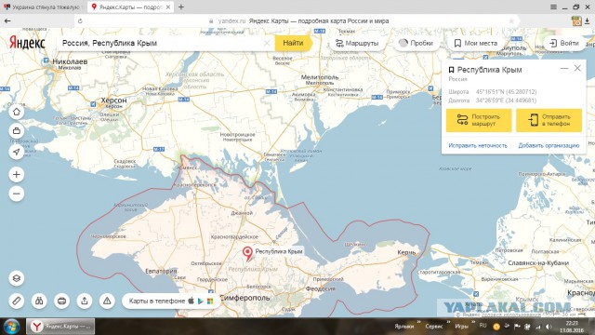Click Войти to sign in

[564, 44]
